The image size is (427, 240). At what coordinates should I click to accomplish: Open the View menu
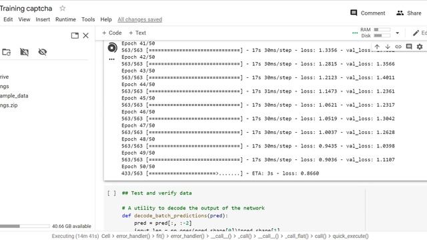coord(24,19)
